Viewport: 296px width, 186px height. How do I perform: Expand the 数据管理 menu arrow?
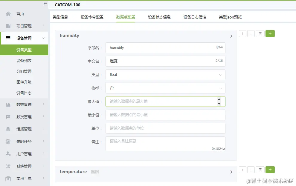coord(43,104)
